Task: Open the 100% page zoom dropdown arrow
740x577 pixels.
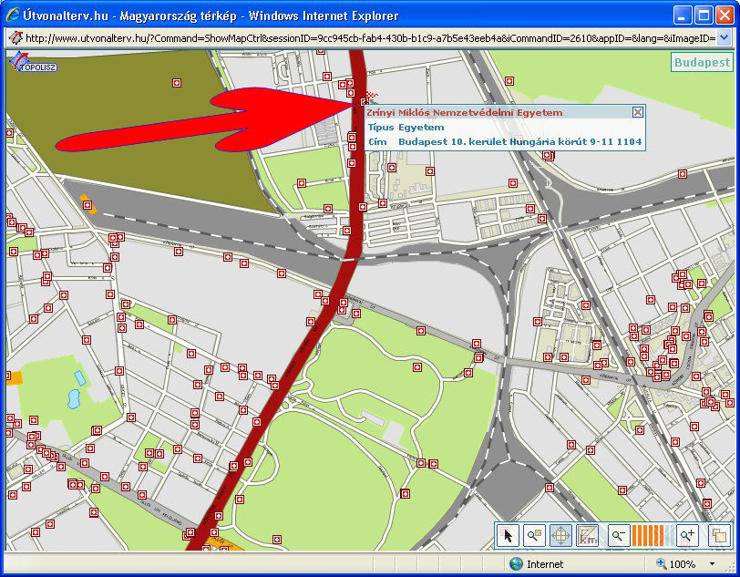Action: (714, 564)
